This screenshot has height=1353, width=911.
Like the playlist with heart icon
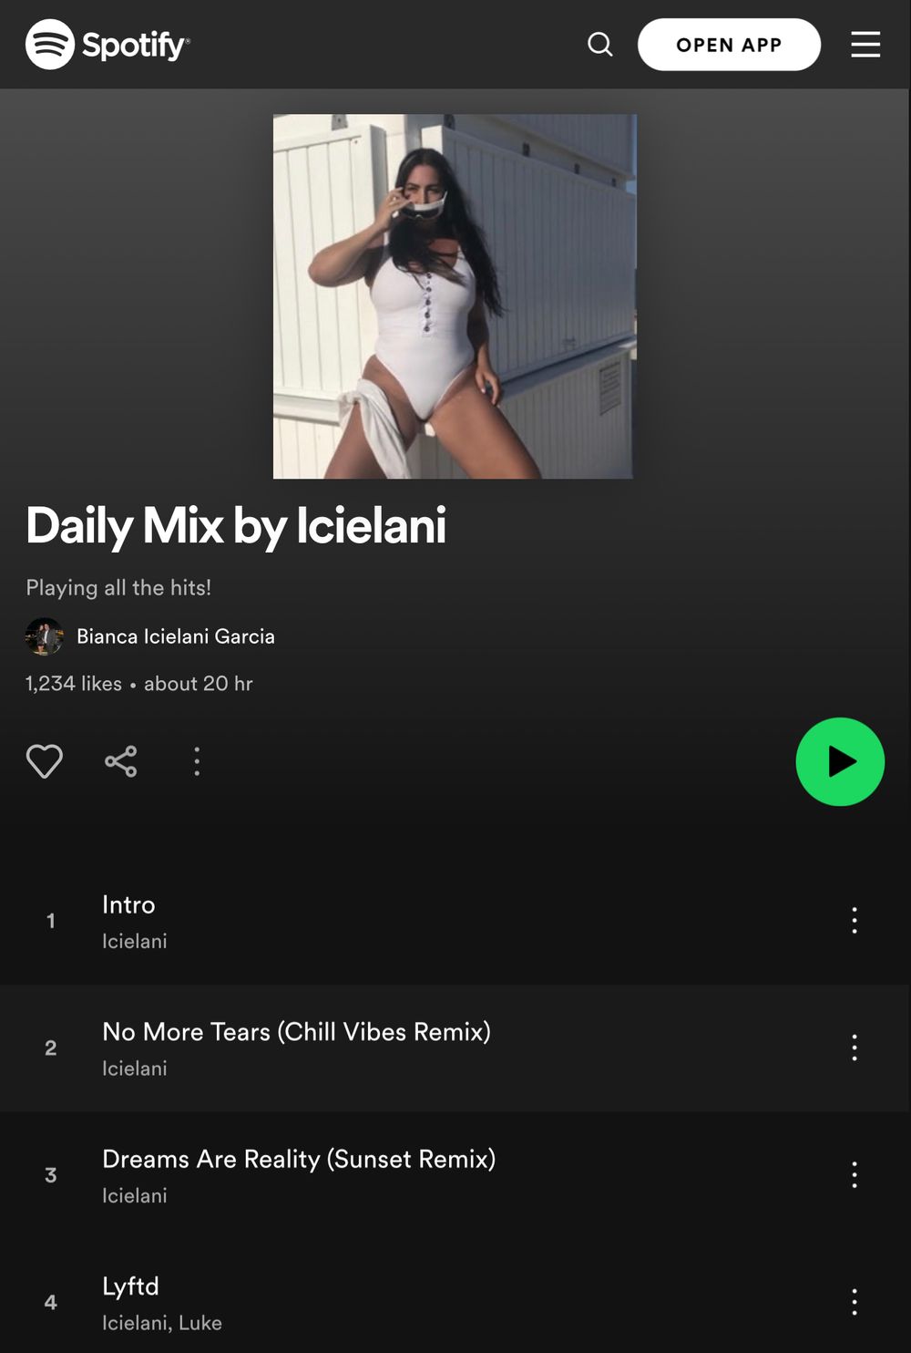44,761
